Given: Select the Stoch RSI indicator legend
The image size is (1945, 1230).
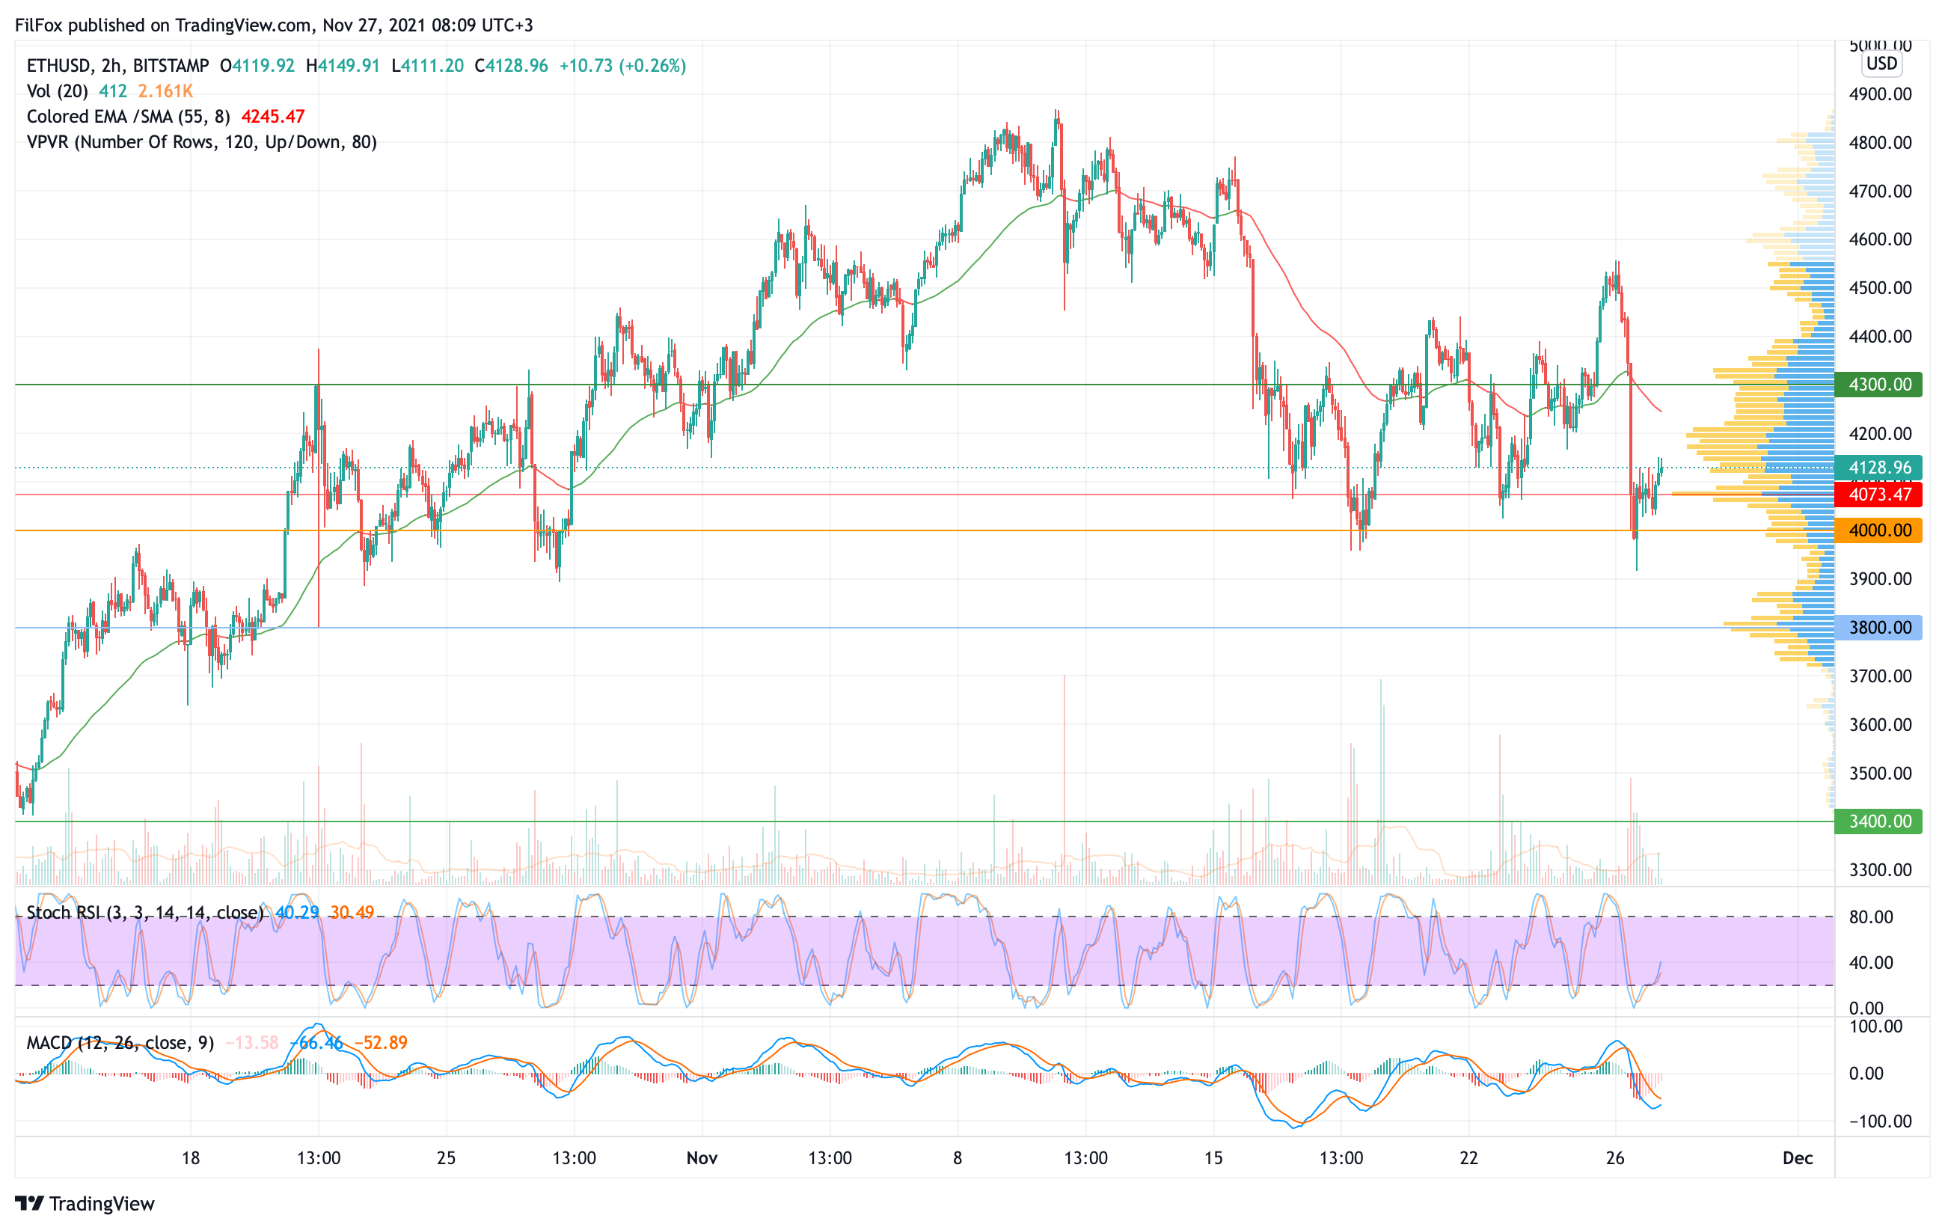Looking at the screenshot, I should [x=144, y=913].
